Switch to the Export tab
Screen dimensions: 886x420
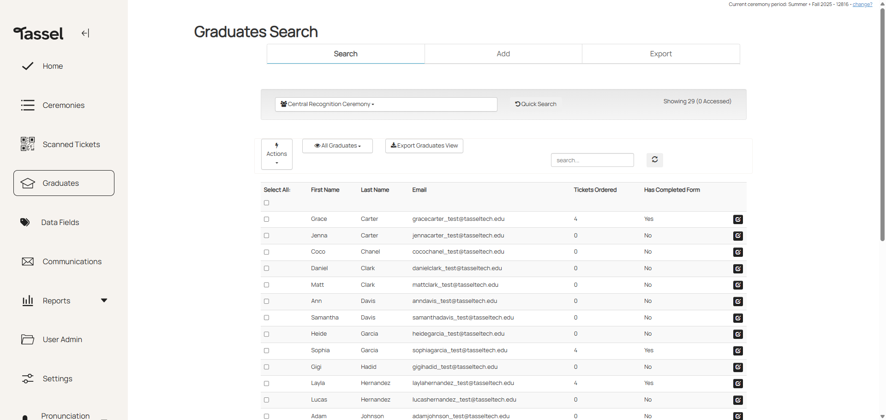661,54
